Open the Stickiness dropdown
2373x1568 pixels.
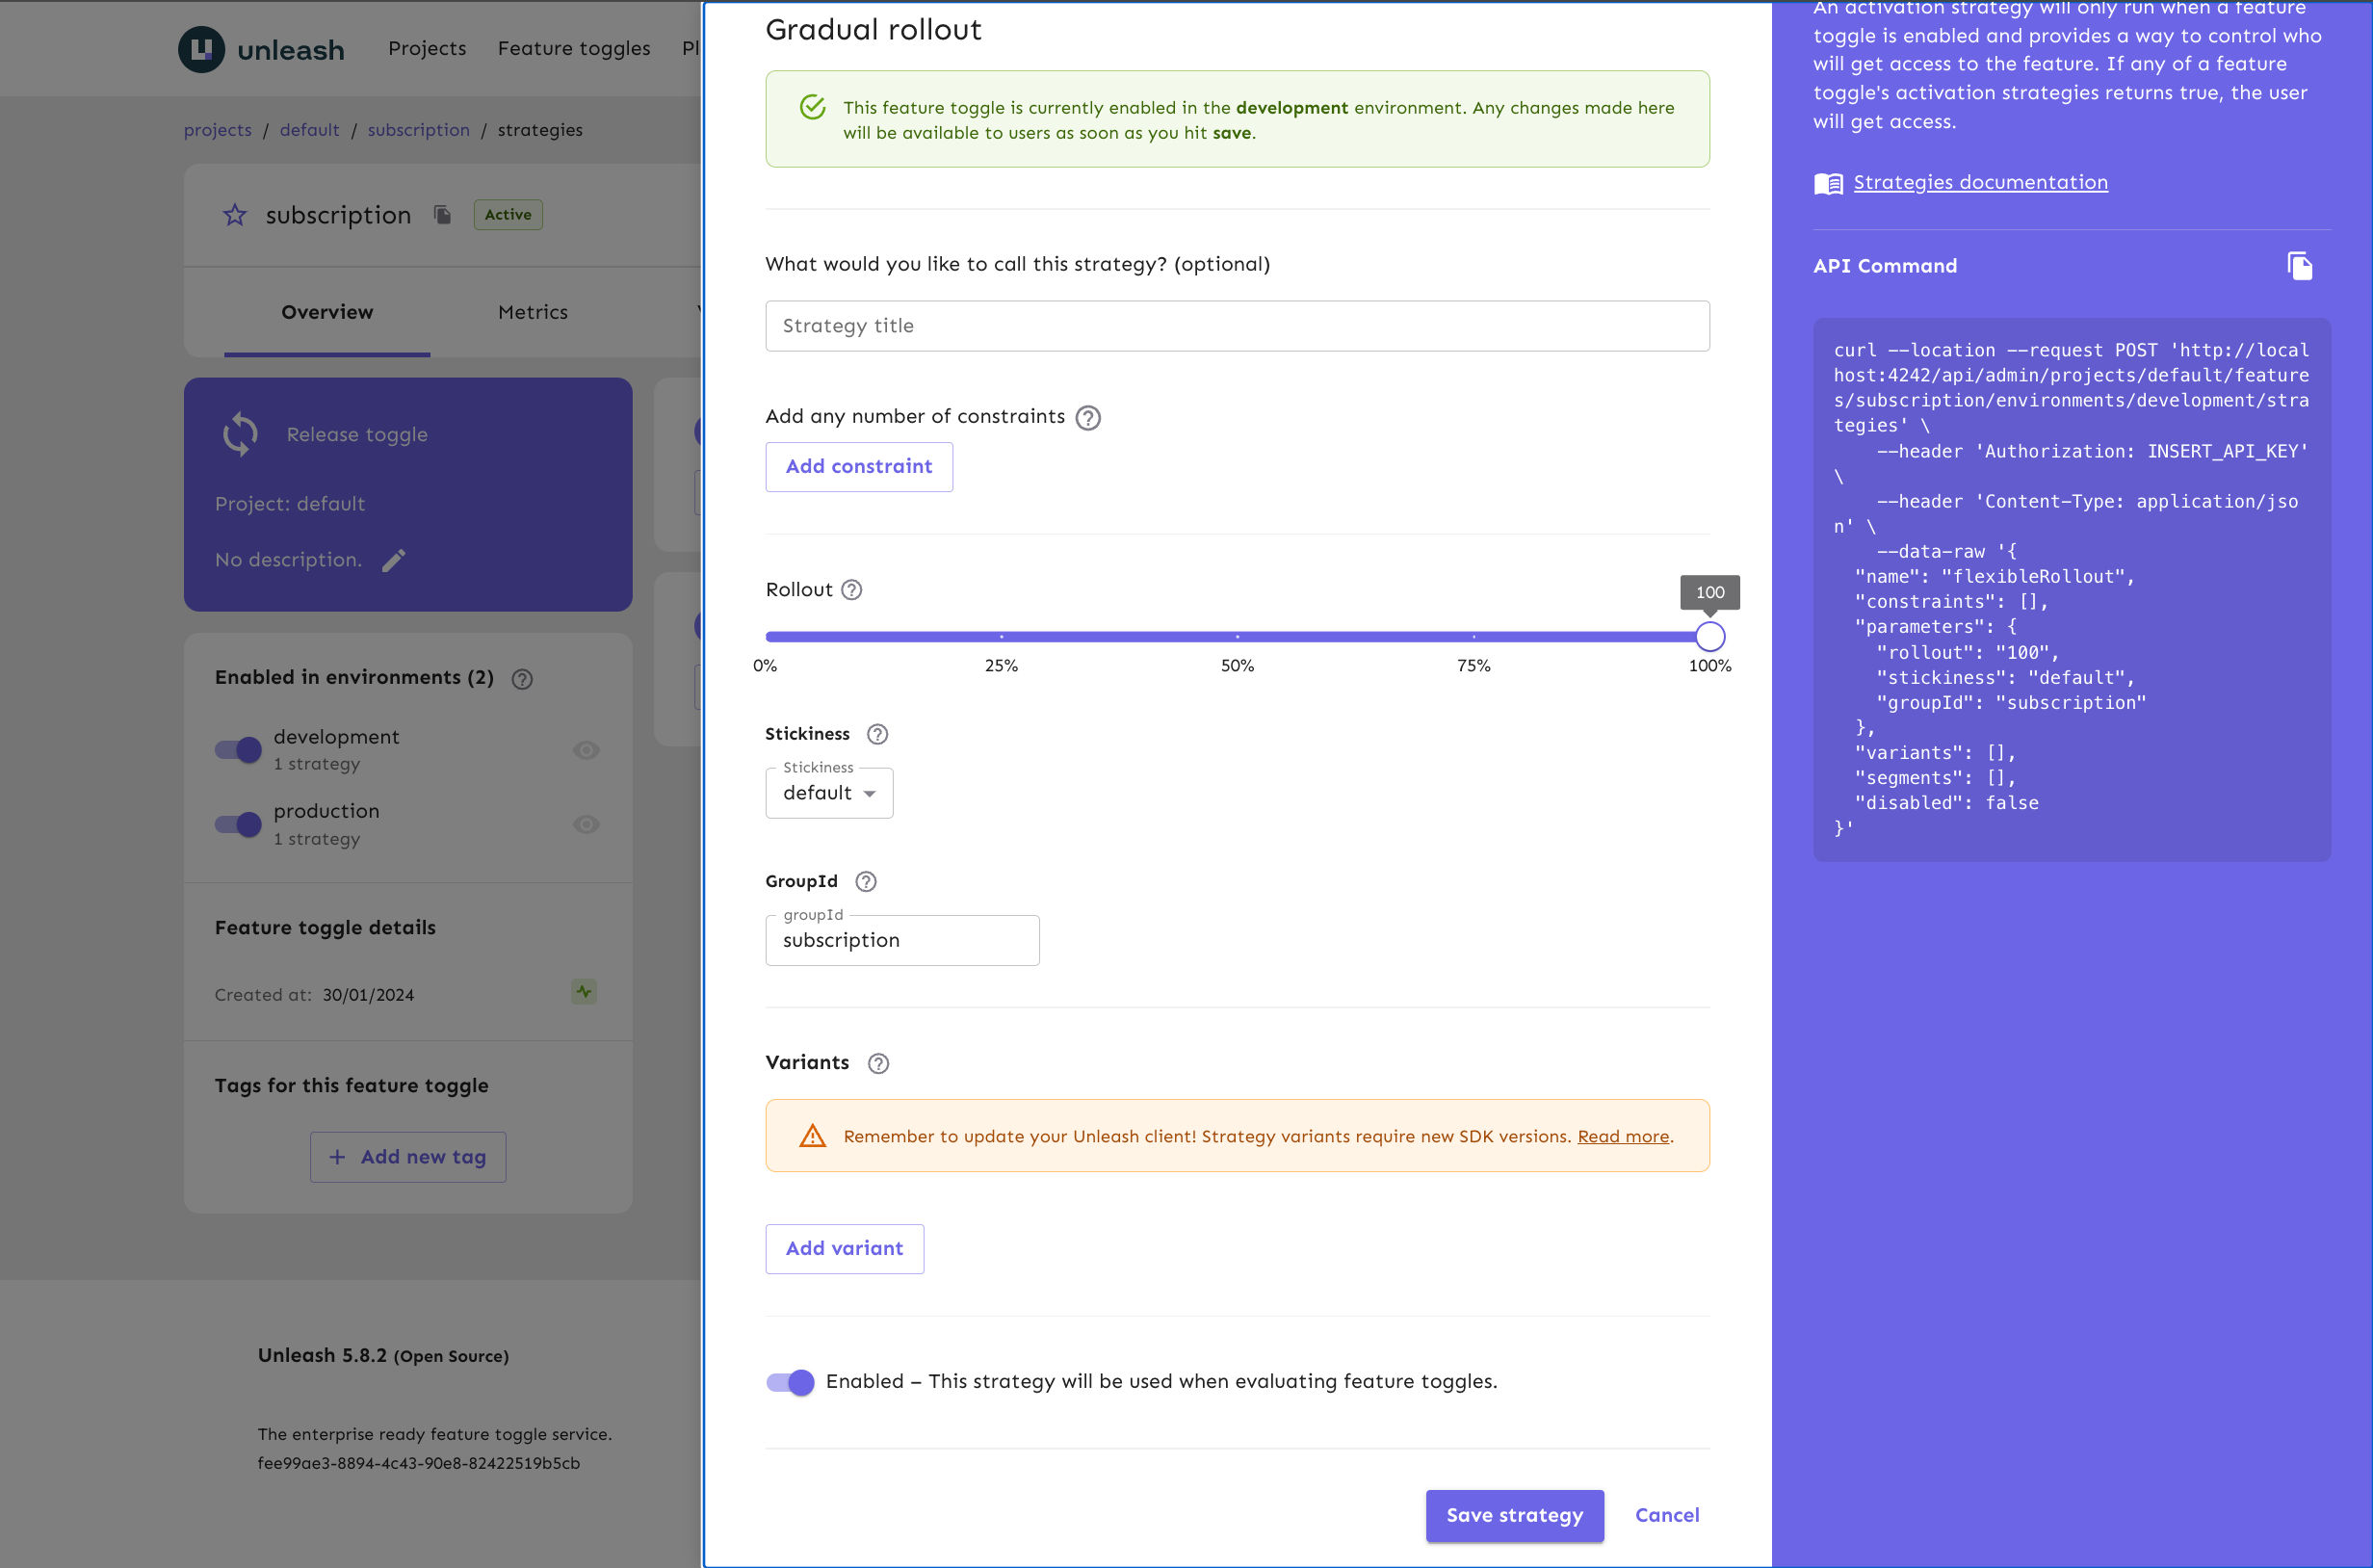[x=827, y=793]
